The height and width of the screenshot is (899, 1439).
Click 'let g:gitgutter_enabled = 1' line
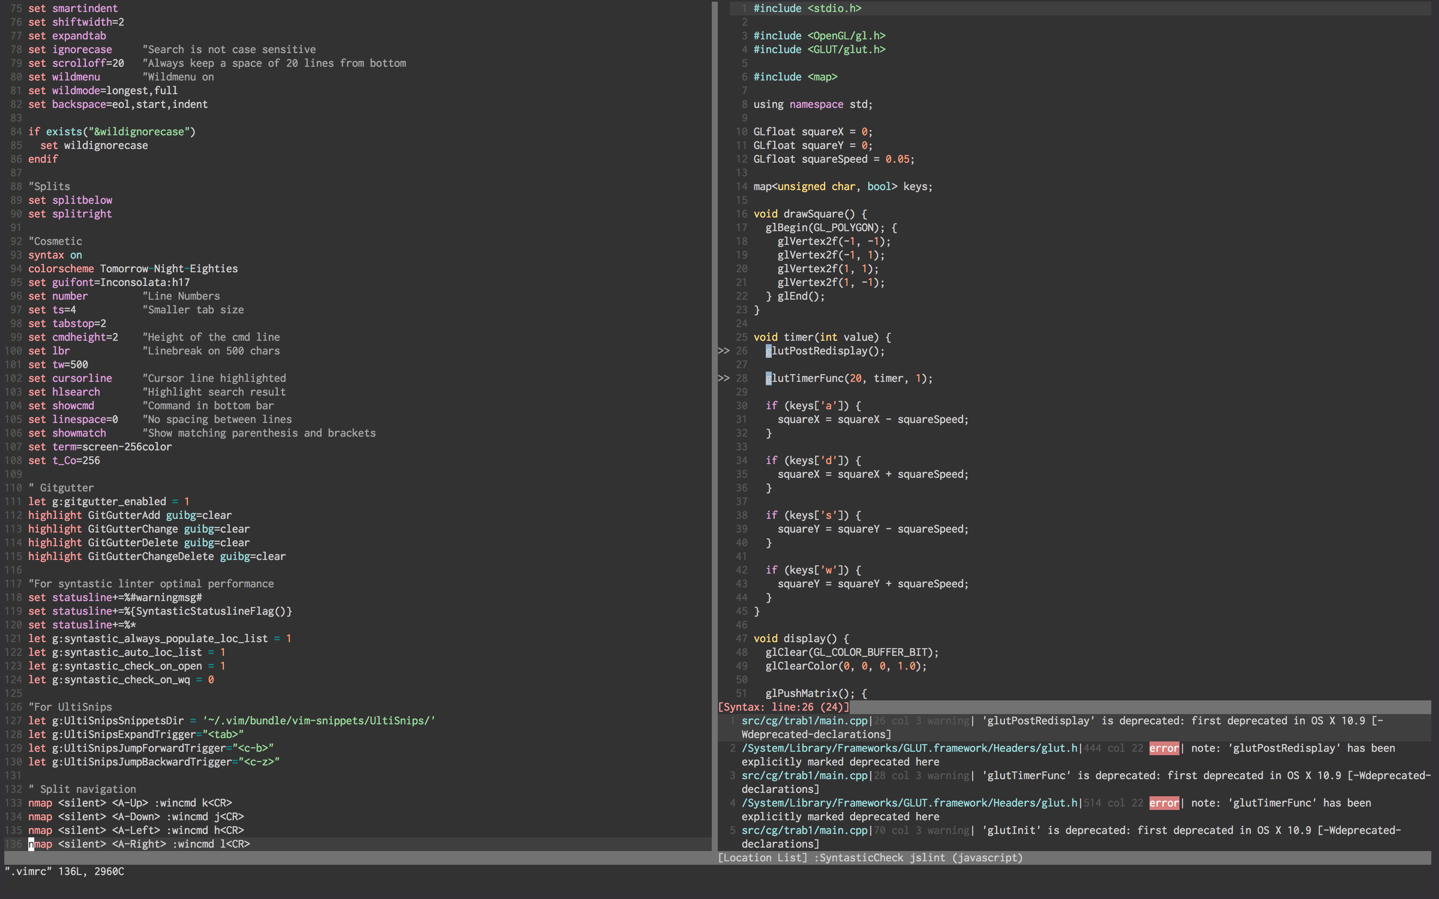[x=109, y=501]
